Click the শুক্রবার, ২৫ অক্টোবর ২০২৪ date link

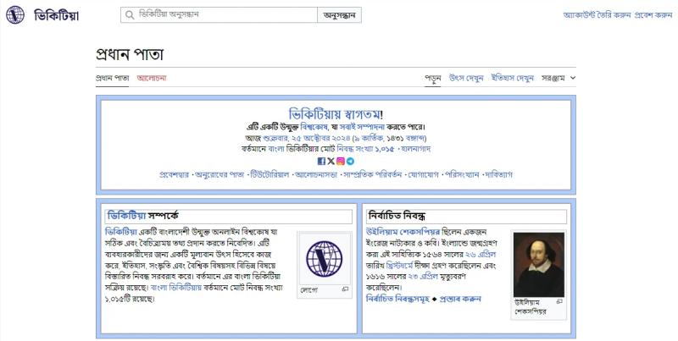[307, 138]
